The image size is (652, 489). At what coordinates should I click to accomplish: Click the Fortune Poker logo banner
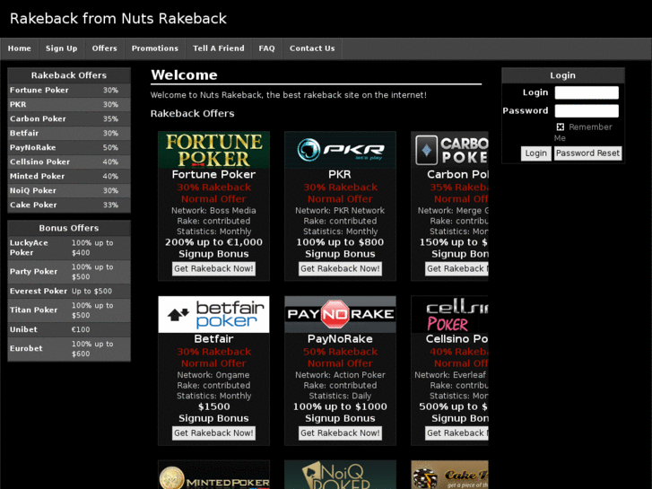pyautogui.click(x=213, y=150)
